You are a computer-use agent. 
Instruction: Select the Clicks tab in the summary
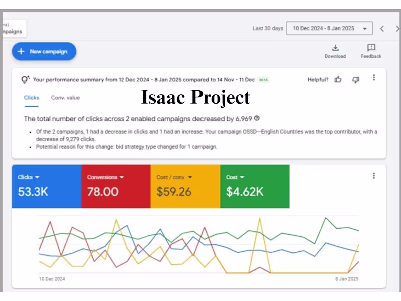pyautogui.click(x=32, y=98)
